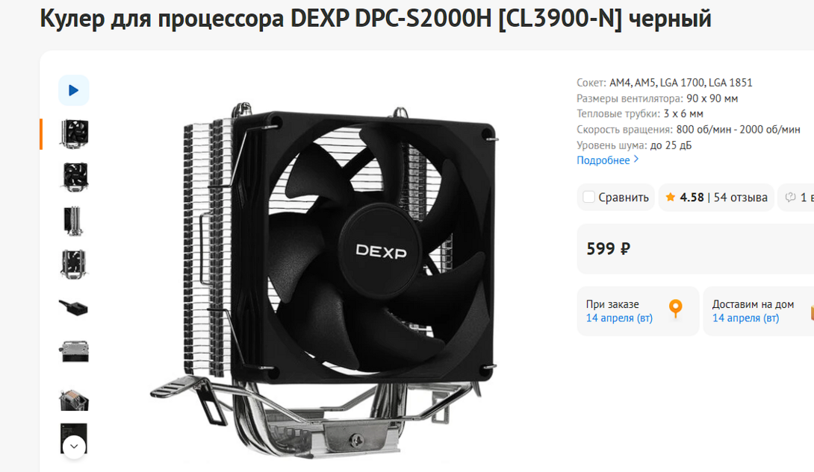The width and height of the screenshot is (814, 472).
Task: Select the first front-view cooler thumbnail
Action: click(x=74, y=133)
